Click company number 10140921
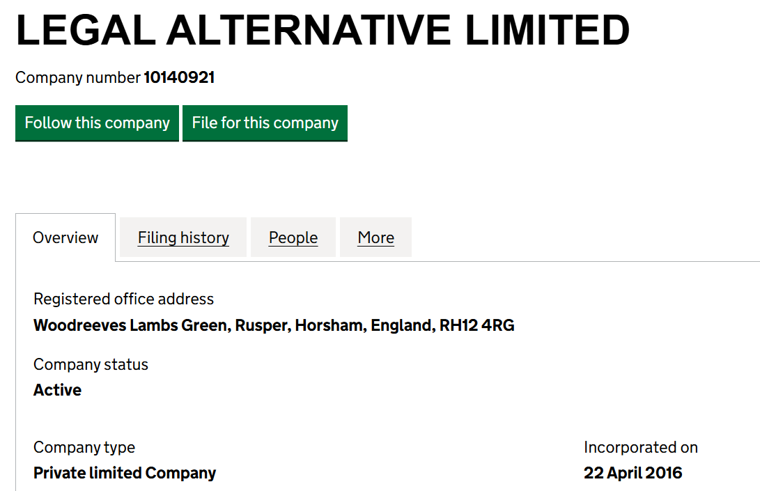760x491 pixels. pos(179,77)
